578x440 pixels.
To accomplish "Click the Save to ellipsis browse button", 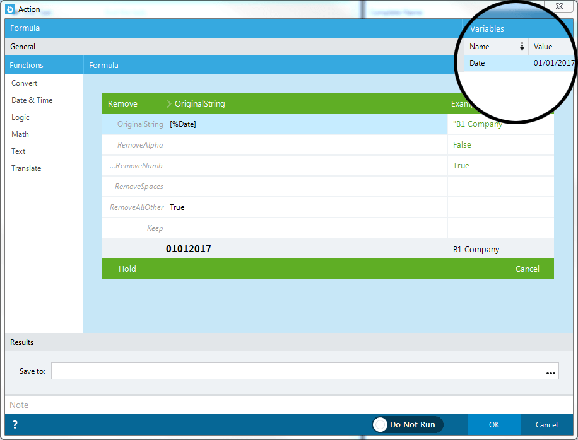I will pyautogui.click(x=550, y=373).
